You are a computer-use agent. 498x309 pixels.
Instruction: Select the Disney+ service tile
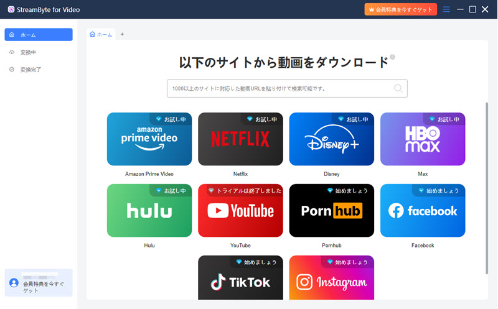pos(332,139)
